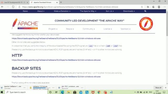
Task: Open the Windows Start menu
Action: [2, 92]
